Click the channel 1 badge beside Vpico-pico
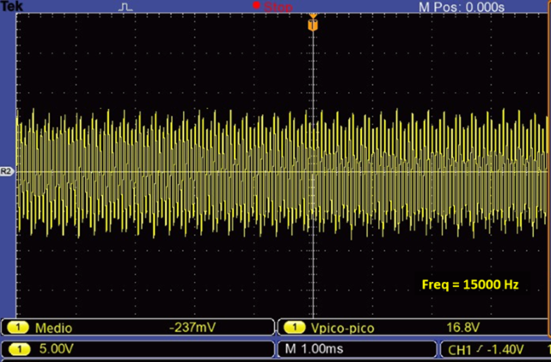Image resolution: width=551 pixels, height=362 pixels. coord(295,328)
